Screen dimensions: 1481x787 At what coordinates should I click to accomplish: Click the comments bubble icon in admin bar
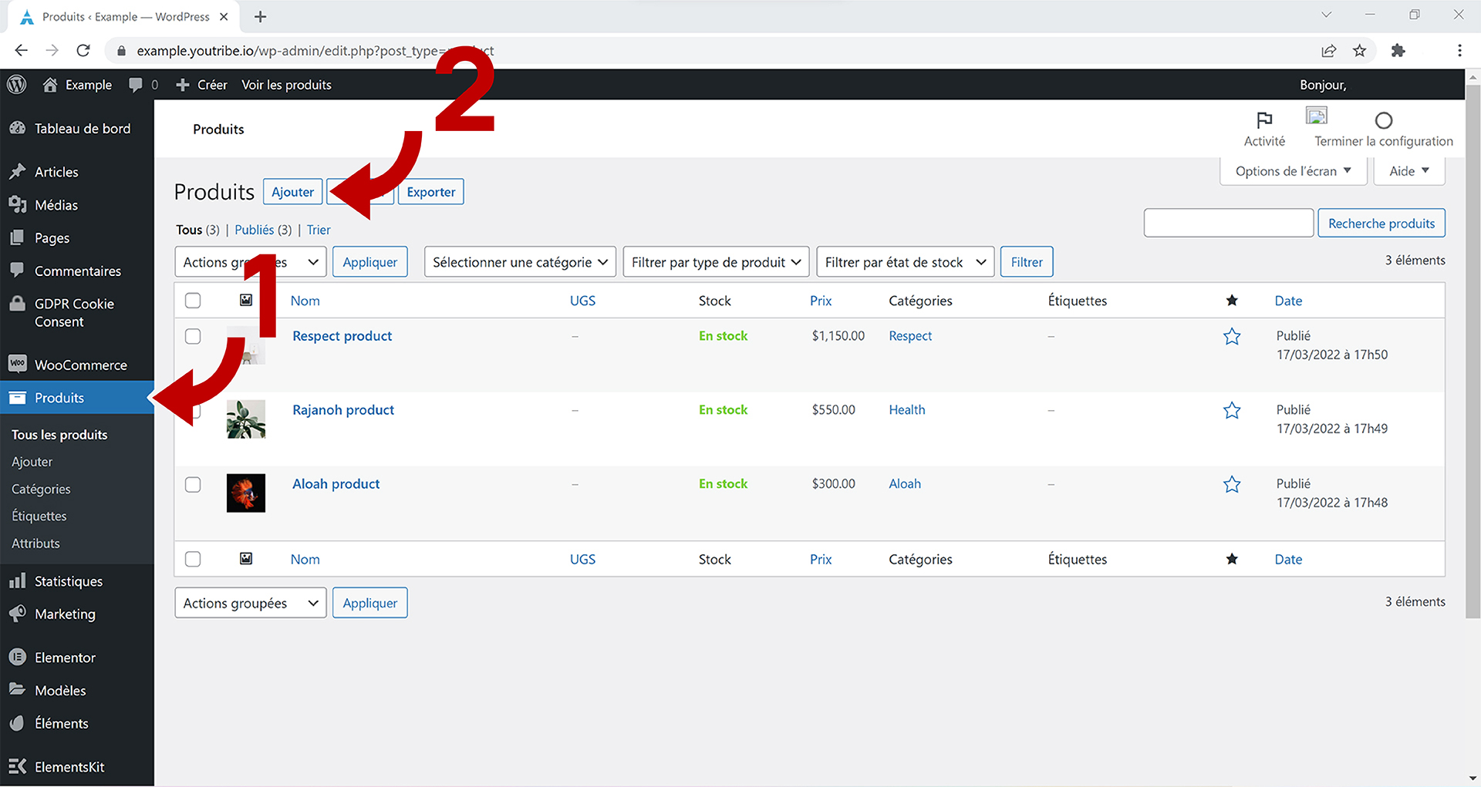point(136,85)
